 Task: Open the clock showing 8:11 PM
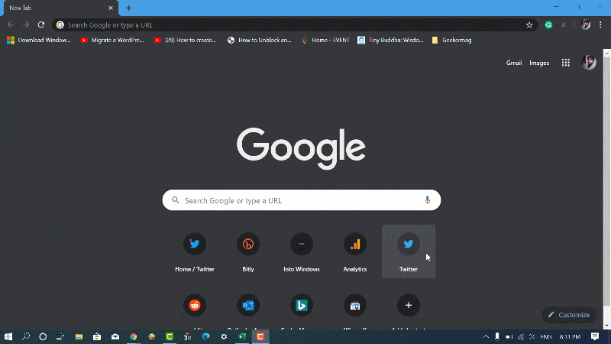pyautogui.click(x=570, y=336)
